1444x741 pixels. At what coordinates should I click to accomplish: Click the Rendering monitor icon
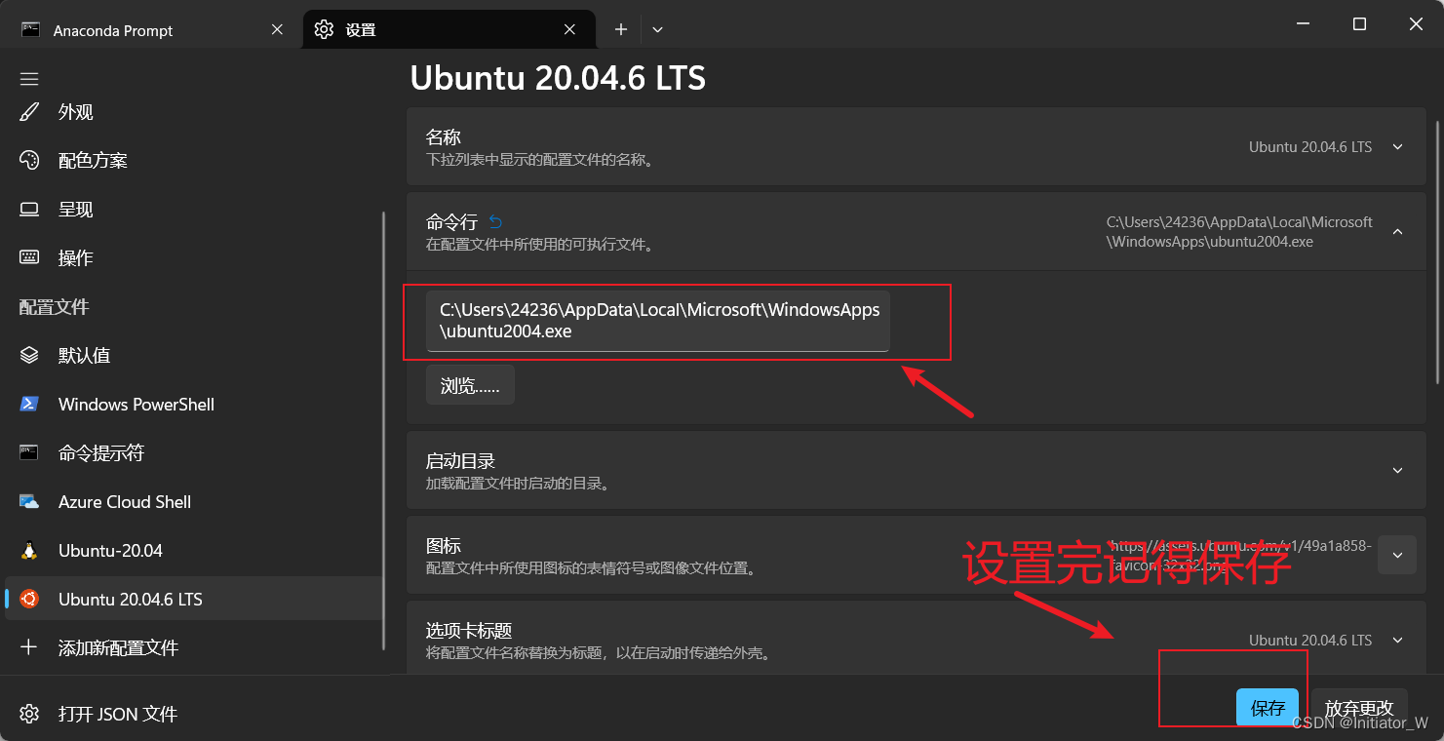[x=29, y=209]
